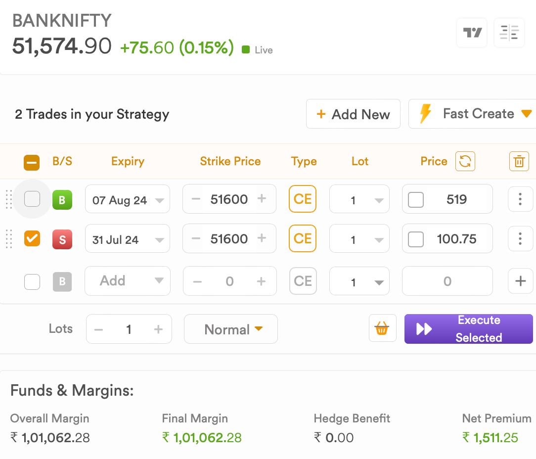The height and width of the screenshot is (459, 536).
Task: Tick the checkbox beside price 100.75
Action: [416, 239]
